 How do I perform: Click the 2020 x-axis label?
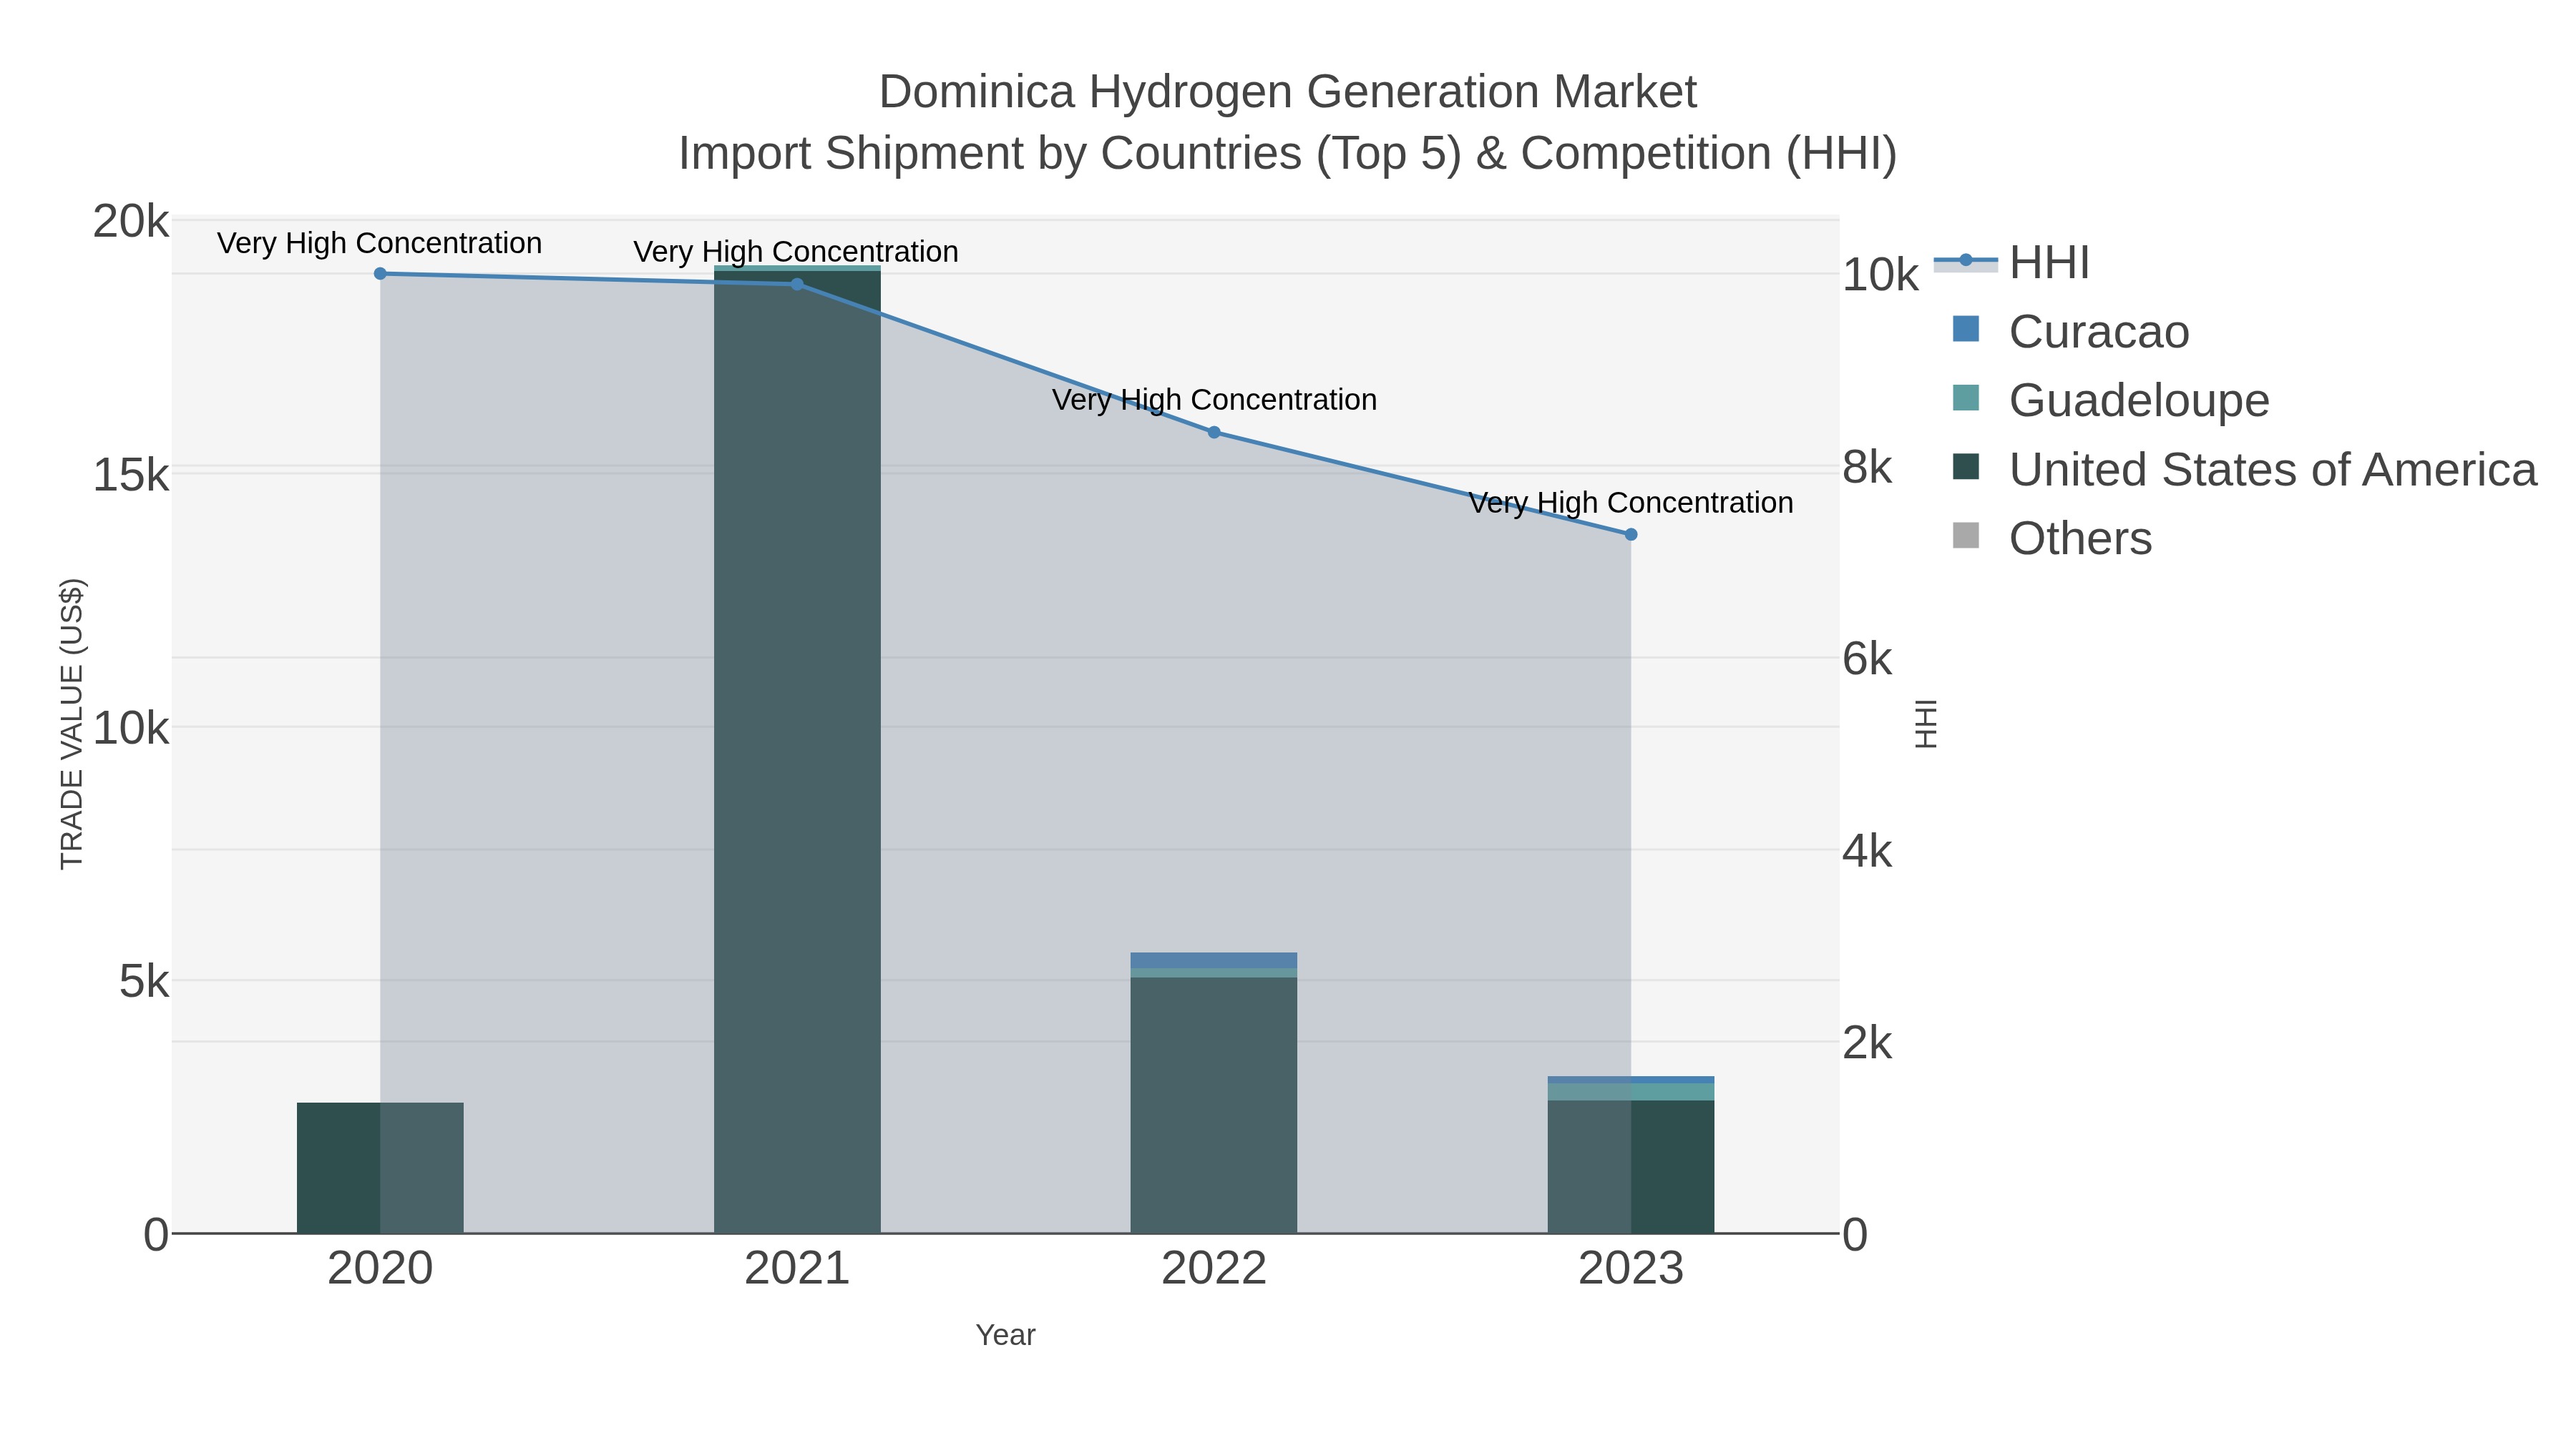coord(380,1269)
